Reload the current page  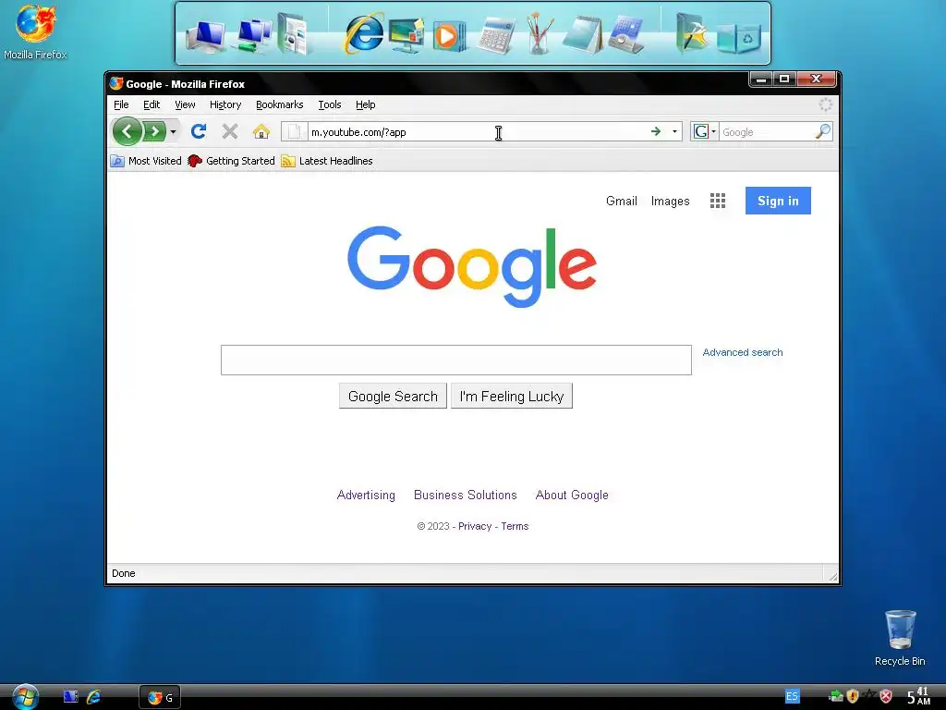click(x=199, y=131)
